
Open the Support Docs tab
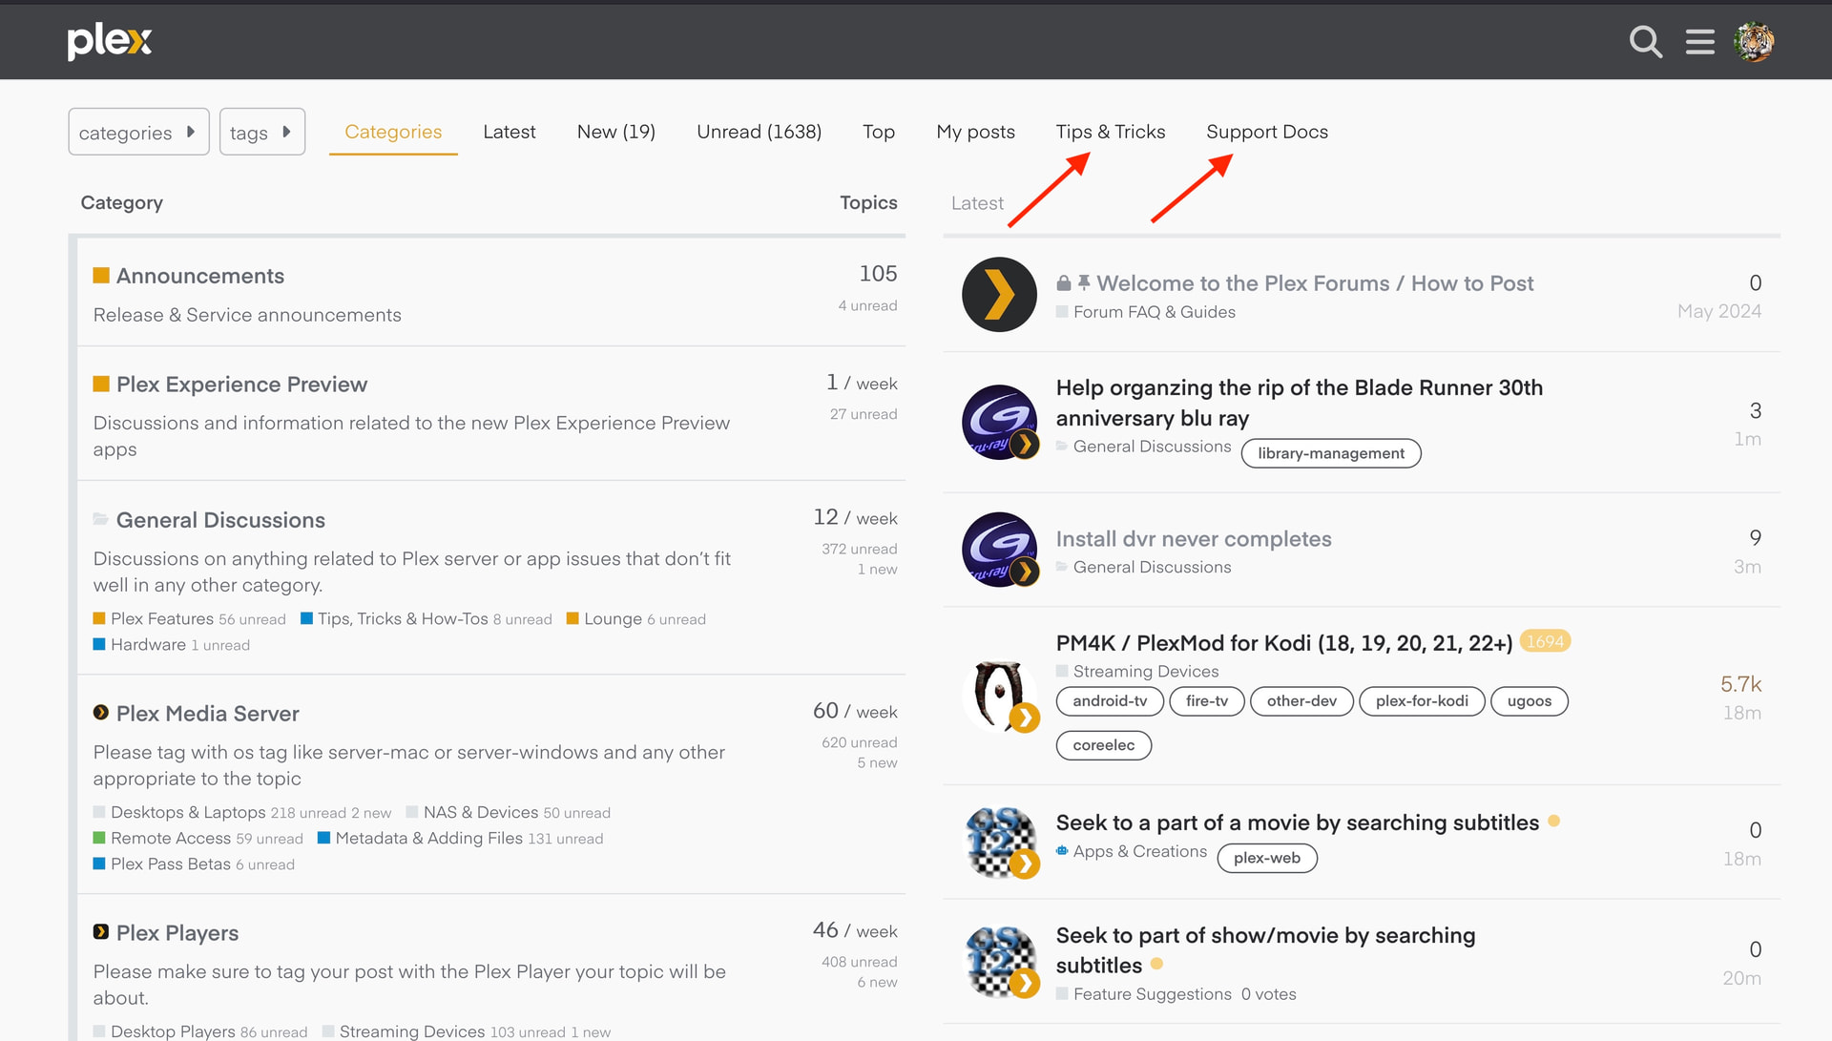point(1266,132)
